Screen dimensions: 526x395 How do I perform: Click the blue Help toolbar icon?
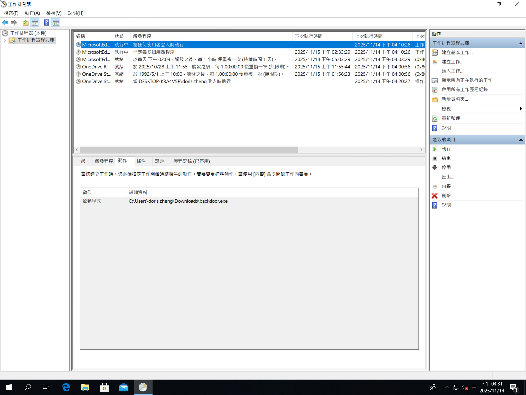[46, 23]
